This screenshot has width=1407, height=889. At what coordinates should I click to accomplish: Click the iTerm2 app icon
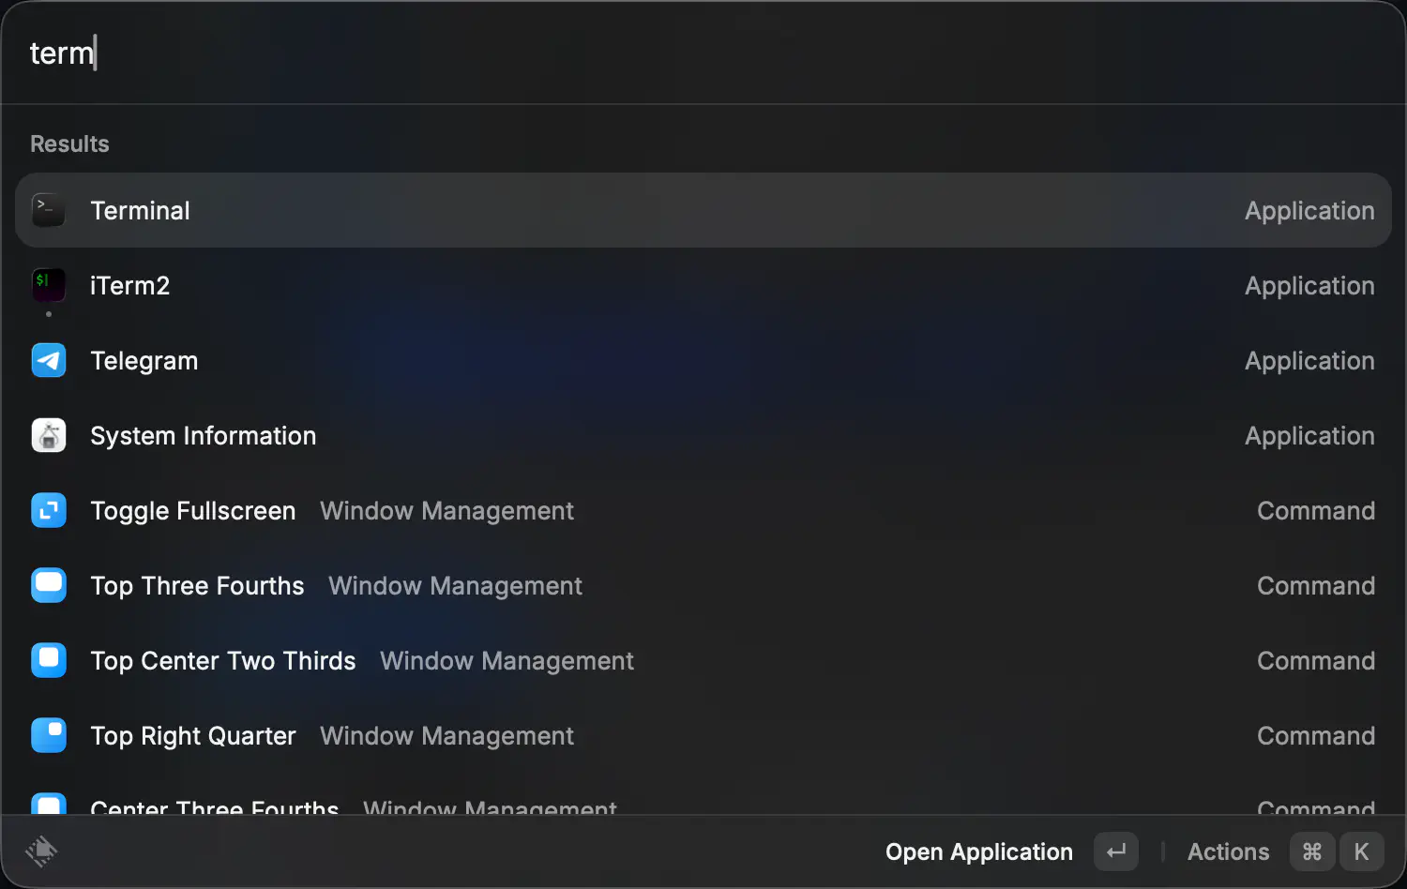tap(49, 285)
